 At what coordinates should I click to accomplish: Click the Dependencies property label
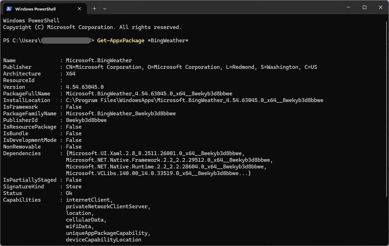click(x=22, y=153)
